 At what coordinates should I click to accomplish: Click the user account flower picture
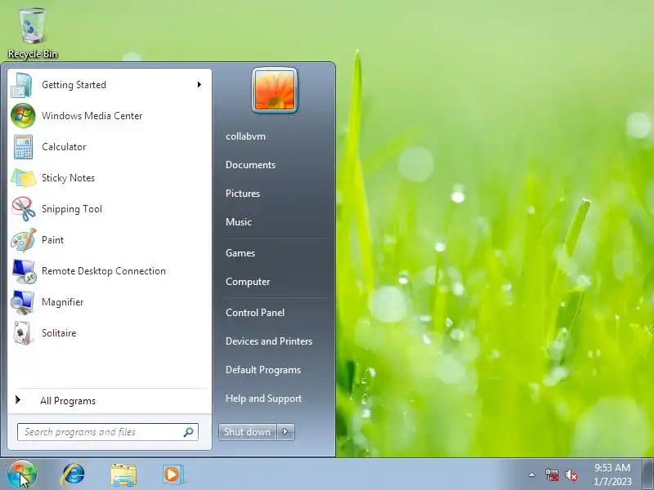pos(275,91)
